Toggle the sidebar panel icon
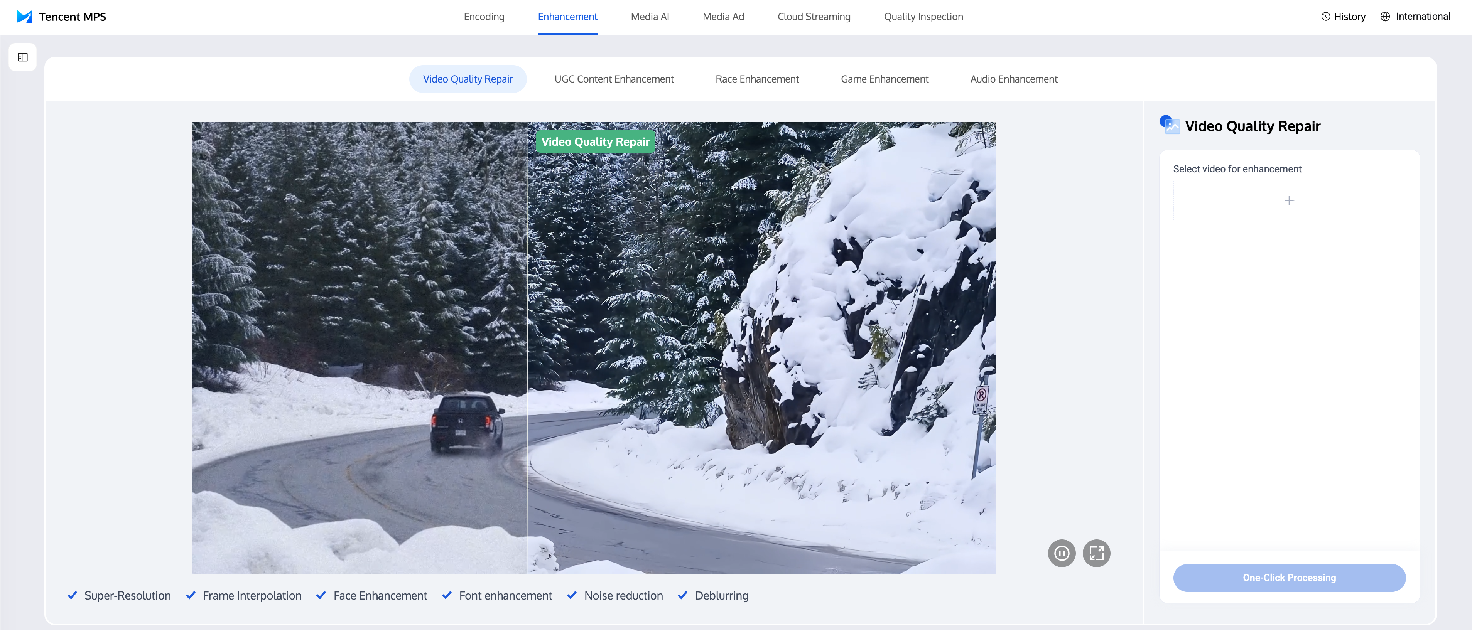This screenshot has height=630, width=1472. point(23,57)
